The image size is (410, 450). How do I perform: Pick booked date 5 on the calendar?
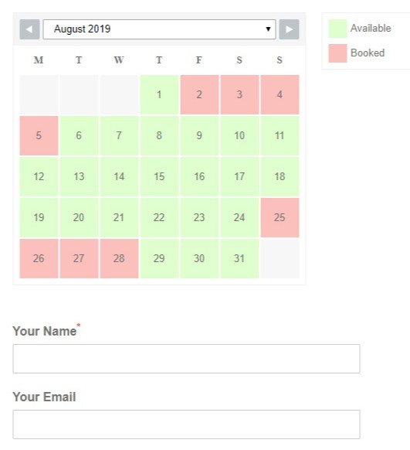coord(39,136)
